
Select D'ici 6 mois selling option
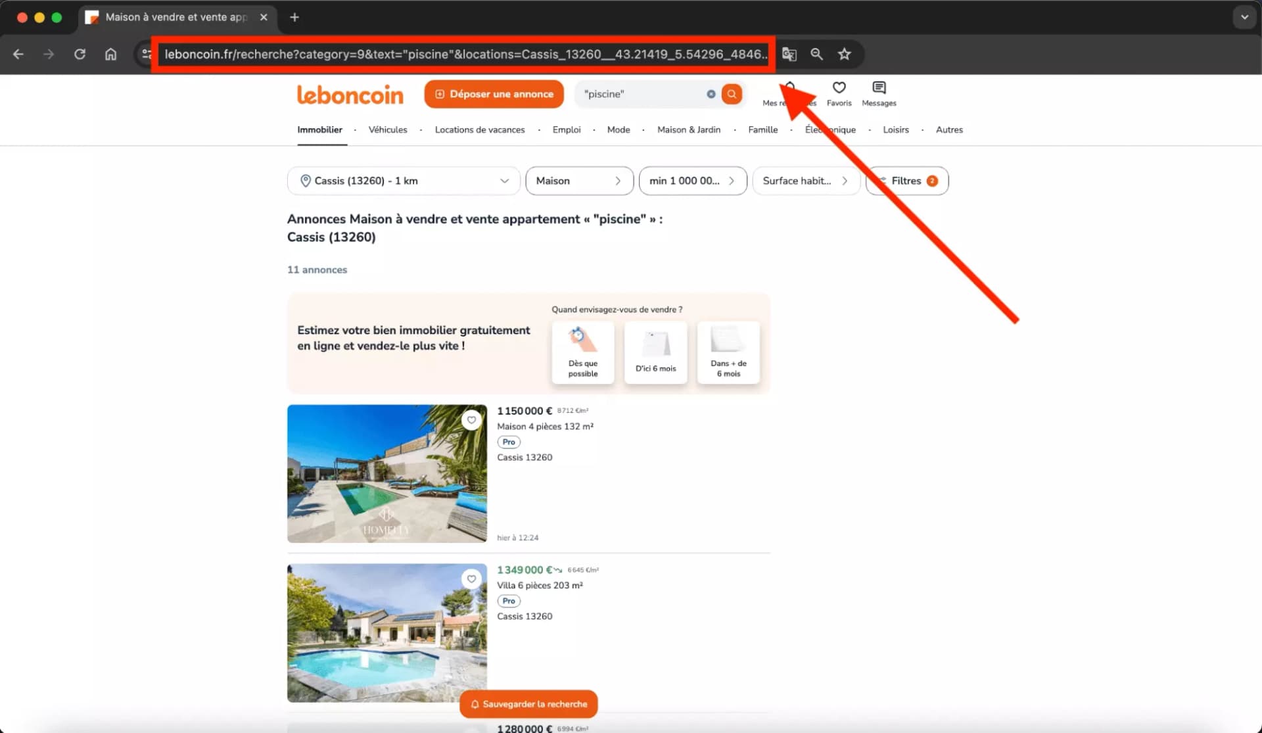655,352
